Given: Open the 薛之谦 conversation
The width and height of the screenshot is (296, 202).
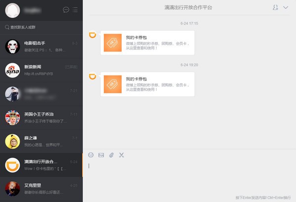Looking at the screenshot, I should pos(41,141).
